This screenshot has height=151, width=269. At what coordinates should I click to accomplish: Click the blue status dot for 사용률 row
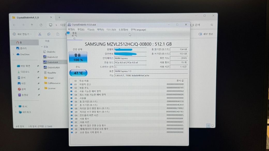[x=71, y=98]
